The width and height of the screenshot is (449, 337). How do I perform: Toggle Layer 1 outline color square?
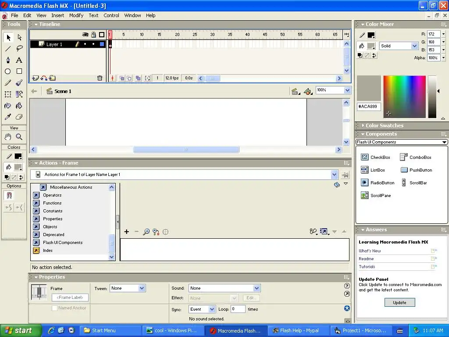pyautogui.click(x=102, y=44)
